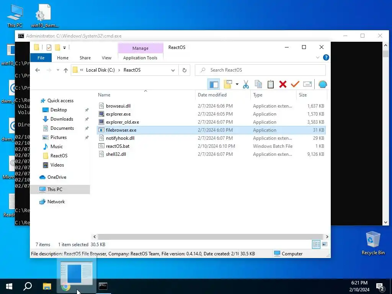Screen dimensions: 392x294
Task: Sort by the Type column header
Action: 258,95
